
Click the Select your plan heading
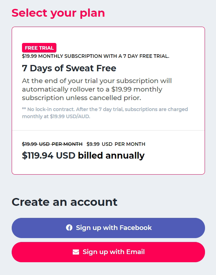point(58,13)
